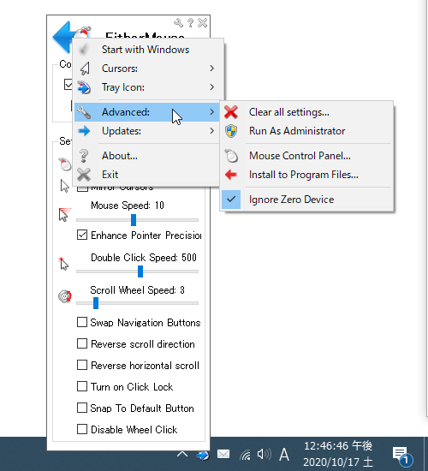Screen dimensions: 428x471
Task: Click the cursor arrow icon beside Cursors
Action: click(x=85, y=69)
